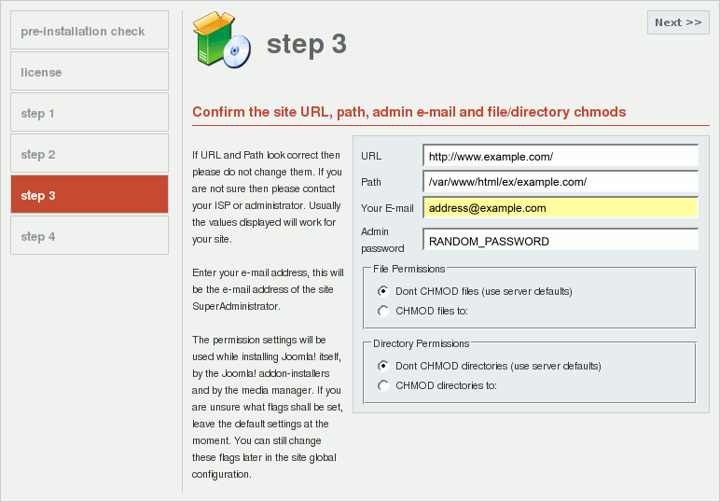Image resolution: width=720 pixels, height=502 pixels.
Task: Click into the URL input field
Action: (x=561, y=156)
